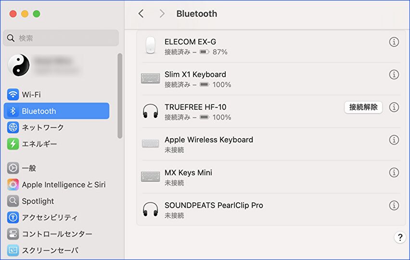Open SOUNDPEATS PearlClip Pro info icon
This screenshot has height=260, width=410.
click(x=394, y=206)
